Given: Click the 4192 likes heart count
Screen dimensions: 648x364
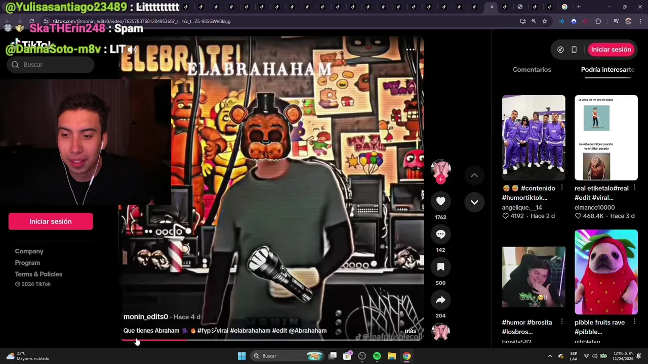Looking at the screenshot, I should pos(513,216).
